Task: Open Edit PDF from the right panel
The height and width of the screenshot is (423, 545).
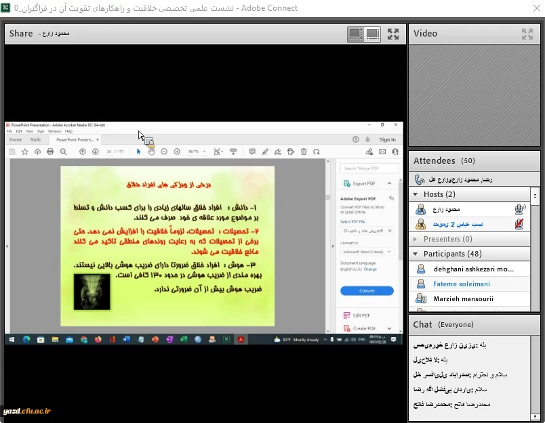Action: point(363,314)
